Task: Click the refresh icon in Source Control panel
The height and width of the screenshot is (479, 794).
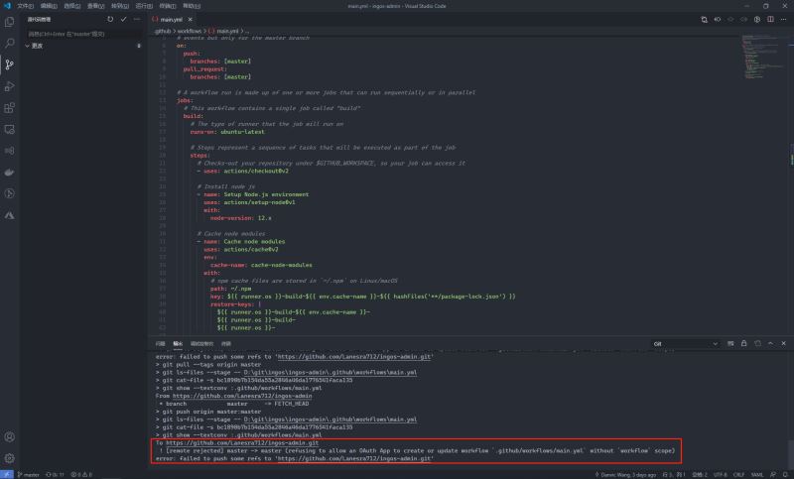Action: point(110,19)
